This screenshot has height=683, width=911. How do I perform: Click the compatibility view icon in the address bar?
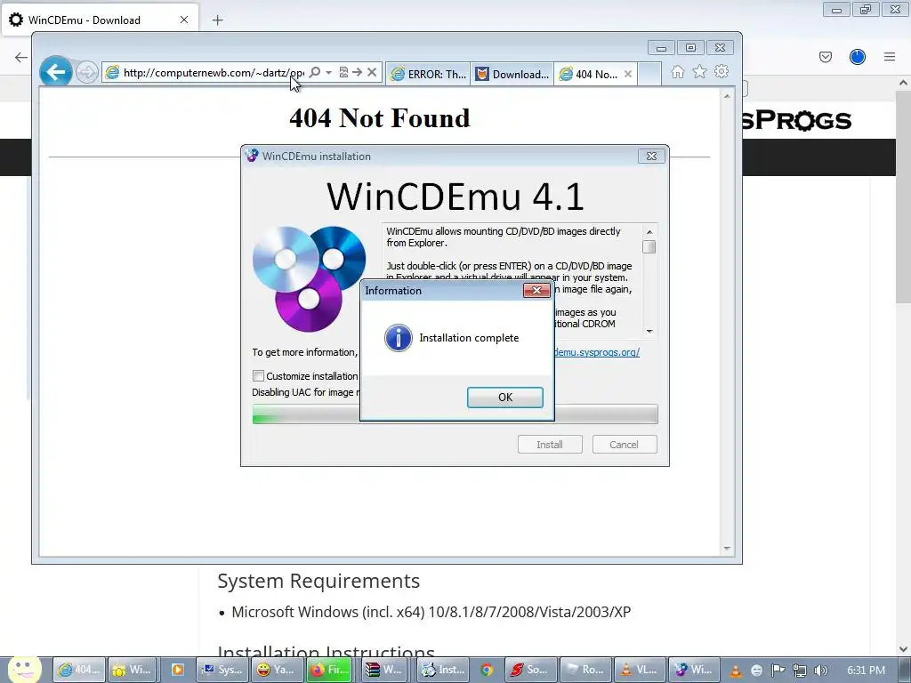(344, 72)
